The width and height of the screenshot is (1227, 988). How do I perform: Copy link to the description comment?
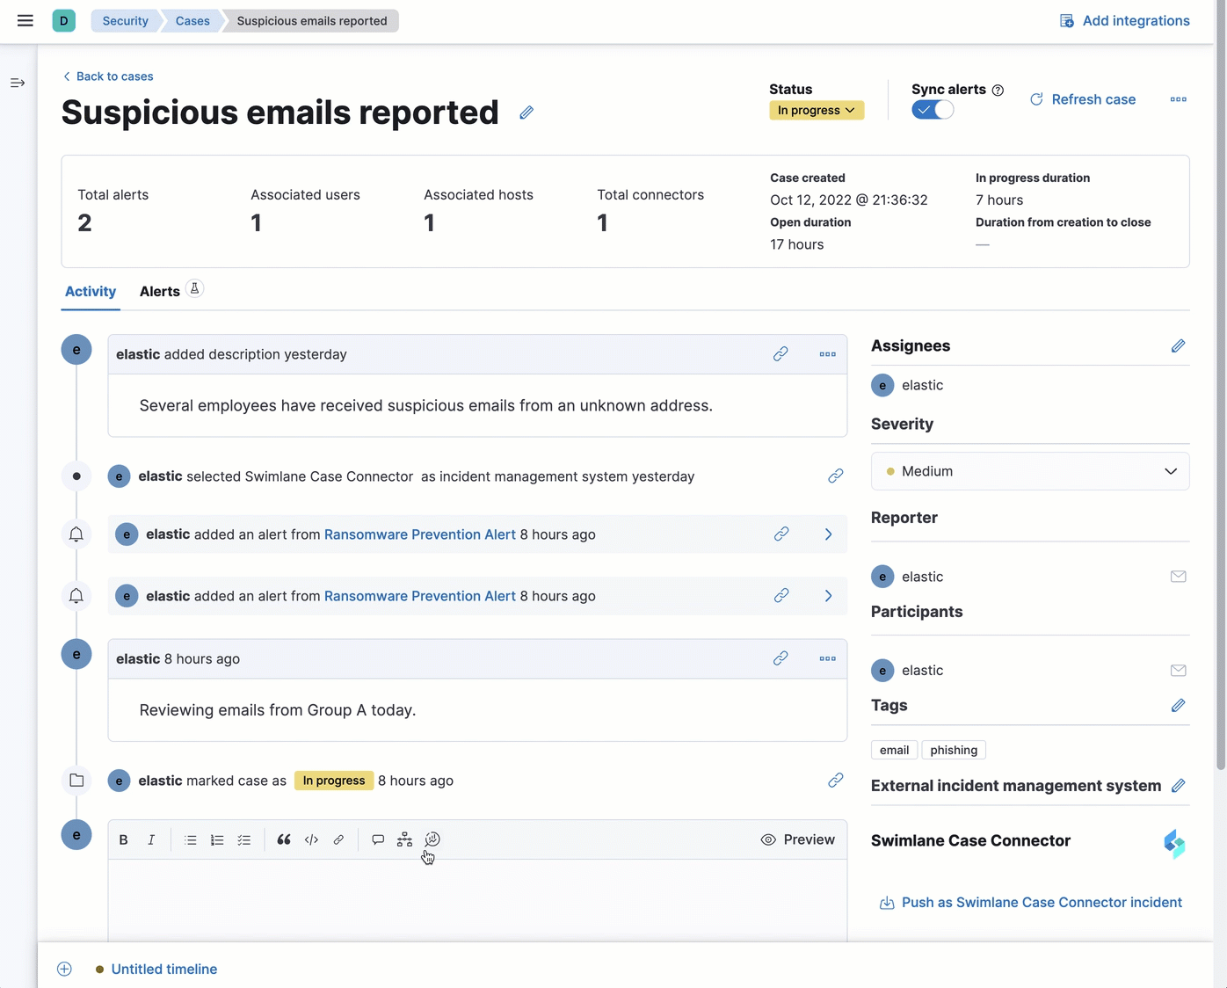(x=780, y=354)
